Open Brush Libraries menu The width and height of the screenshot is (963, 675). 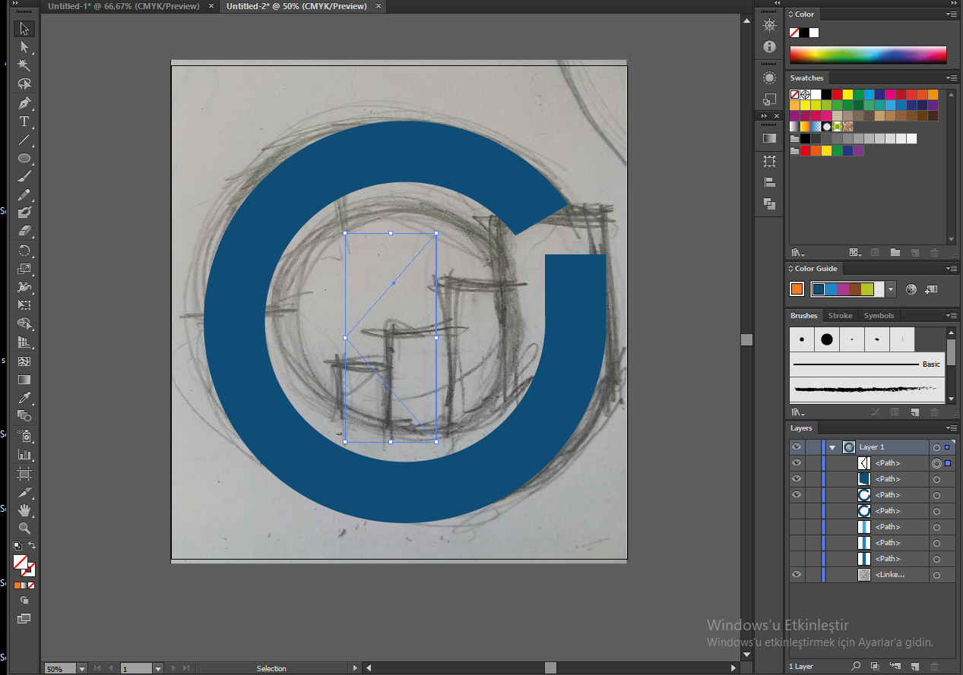pos(797,412)
